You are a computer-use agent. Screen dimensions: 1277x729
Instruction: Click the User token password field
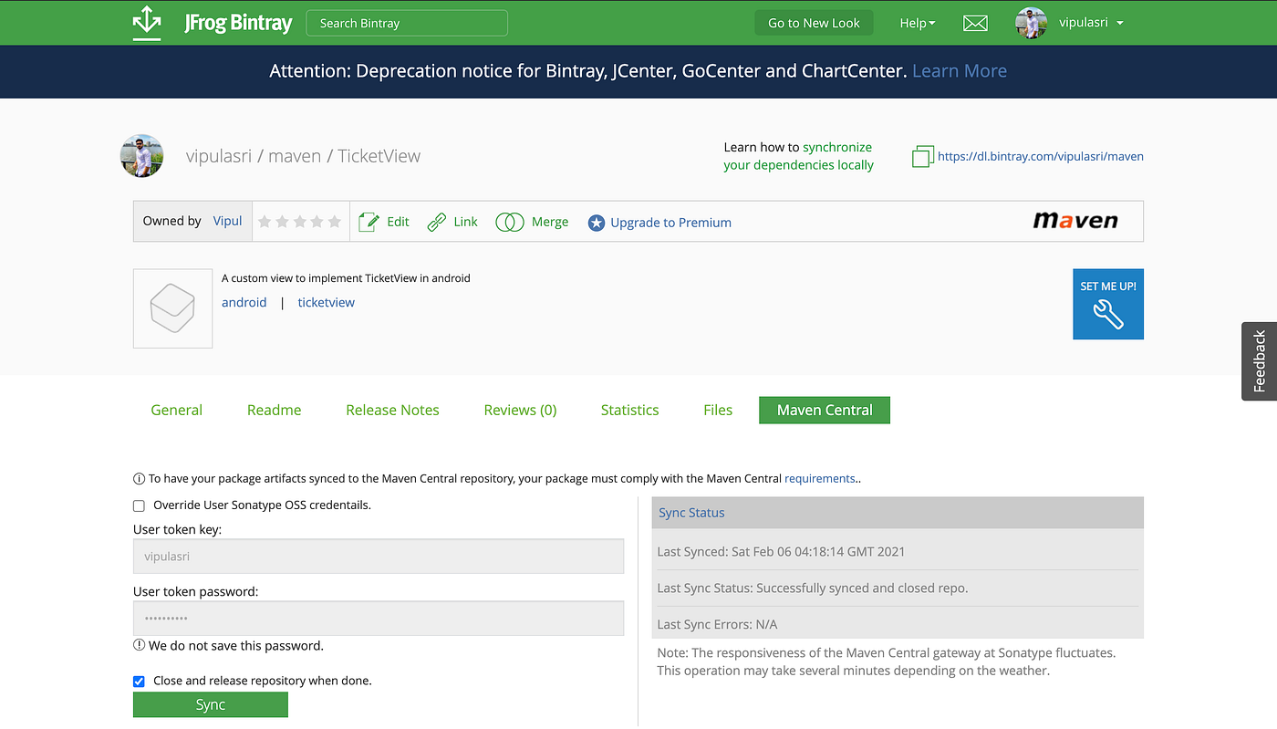[379, 618]
